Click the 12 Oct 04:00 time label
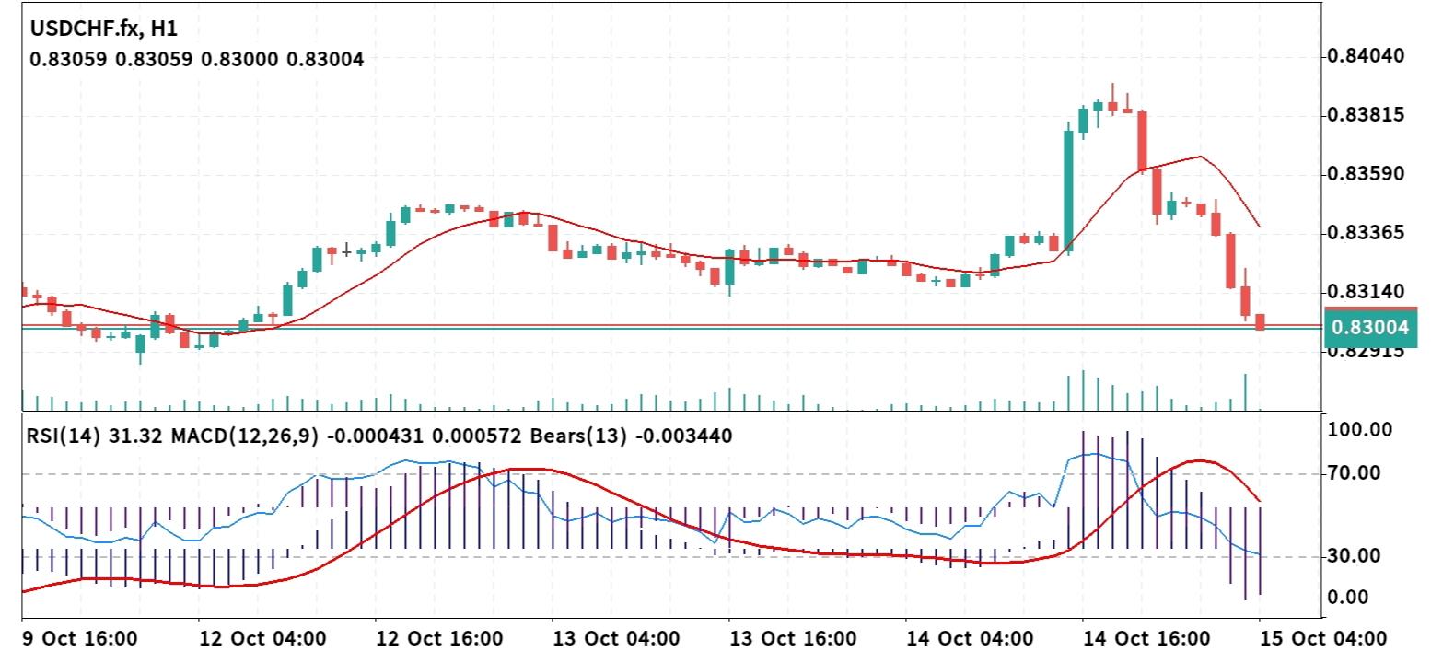Viewport: 1431px width, 663px height. click(x=262, y=639)
